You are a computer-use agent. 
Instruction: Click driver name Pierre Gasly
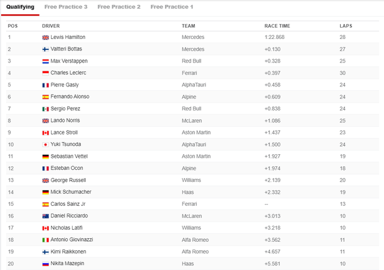[x=65, y=85]
